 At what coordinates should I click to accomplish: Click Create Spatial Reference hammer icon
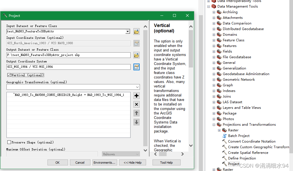(224, 153)
